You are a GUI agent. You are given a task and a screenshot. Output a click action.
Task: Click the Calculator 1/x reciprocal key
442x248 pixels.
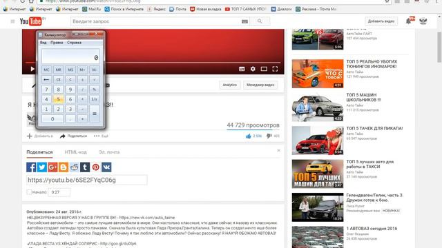click(x=95, y=99)
